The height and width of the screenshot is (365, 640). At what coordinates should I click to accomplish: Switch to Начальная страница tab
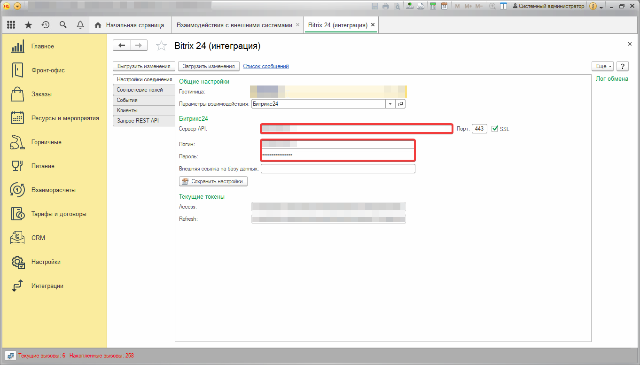pyautogui.click(x=130, y=25)
